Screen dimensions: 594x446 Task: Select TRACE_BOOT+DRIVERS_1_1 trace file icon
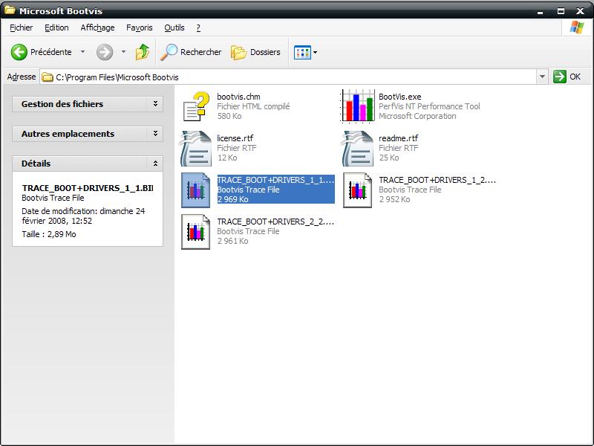[x=195, y=190]
